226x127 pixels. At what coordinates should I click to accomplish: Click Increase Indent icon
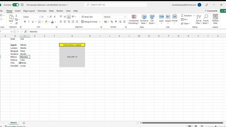point(77,22)
